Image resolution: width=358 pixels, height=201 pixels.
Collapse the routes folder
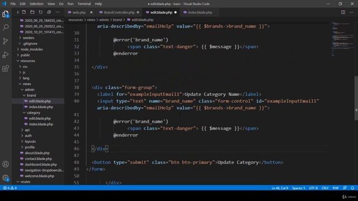(x=25, y=181)
